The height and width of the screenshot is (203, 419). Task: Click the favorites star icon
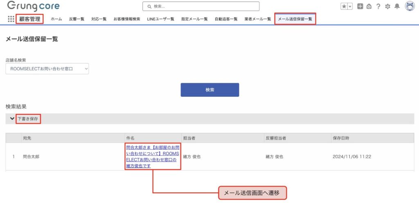click(x=344, y=6)
